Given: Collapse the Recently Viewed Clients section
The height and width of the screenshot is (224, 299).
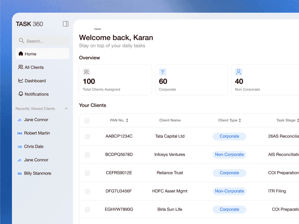Looking at the screenshot, I should pyautogui.click(x=66, y=109).
